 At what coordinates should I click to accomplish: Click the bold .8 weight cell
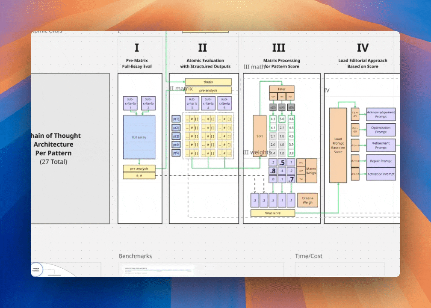272,171
